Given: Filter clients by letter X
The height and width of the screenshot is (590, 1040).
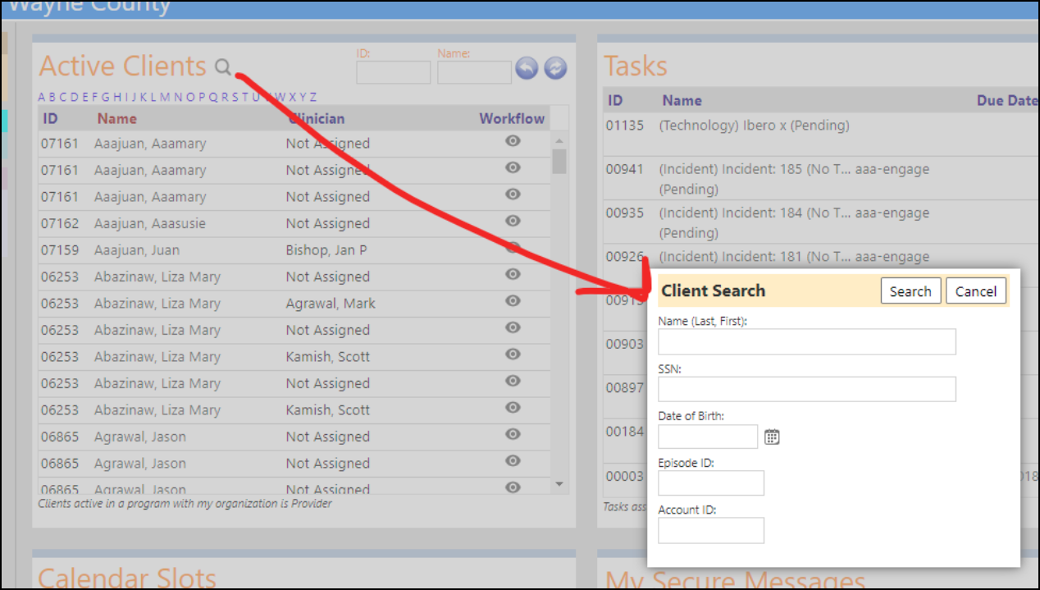Looking at the screenshot, I should click(292, 97).
